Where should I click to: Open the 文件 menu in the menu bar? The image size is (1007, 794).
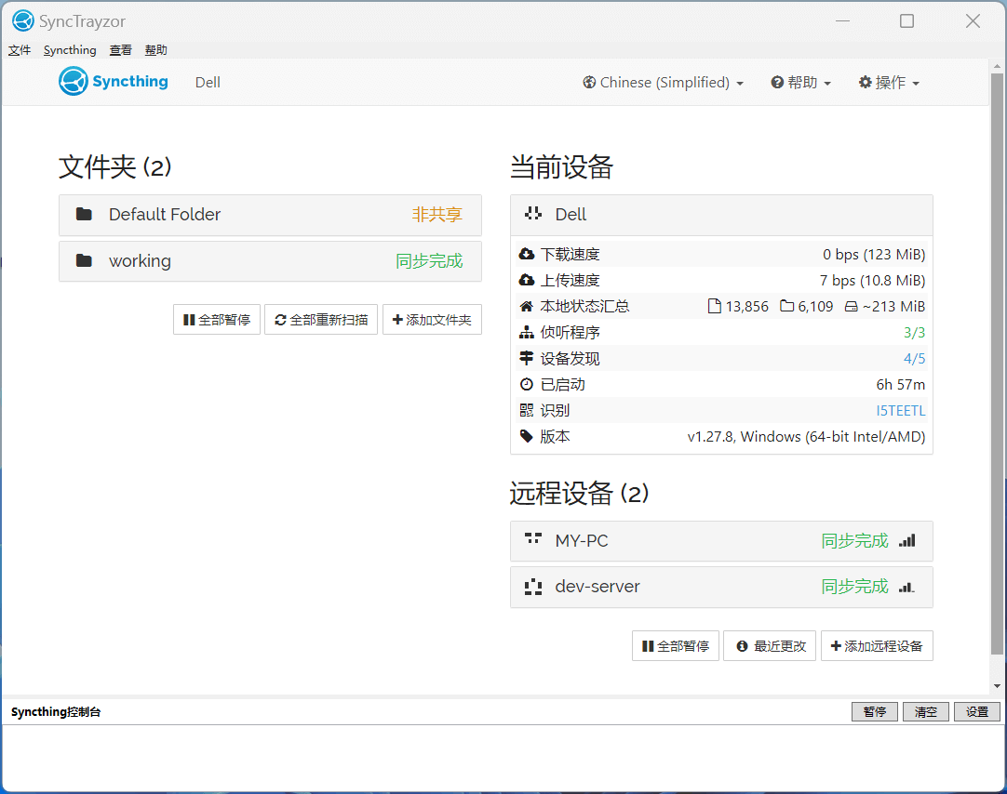(20, 50)
